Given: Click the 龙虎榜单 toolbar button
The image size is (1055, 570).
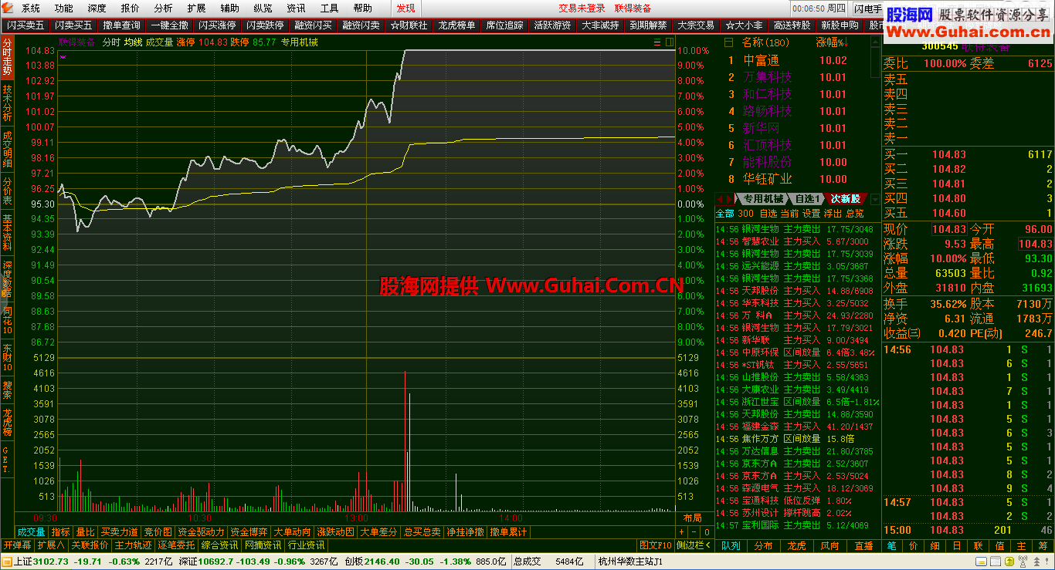Looking at the screenshot, I should 456,25.
